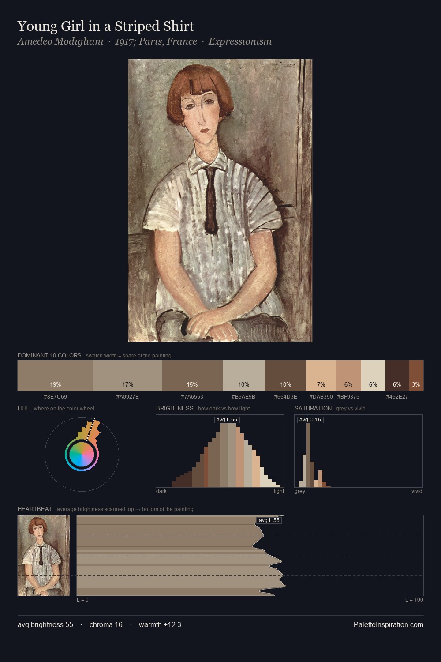
Task: Click the 'L = 100' axis label
Action: 414,599
